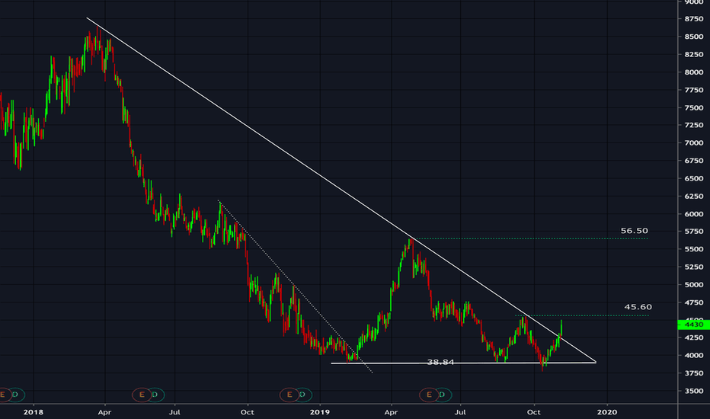Click the Jul 2019 time axis label
Image resolution: width=710 pixels, height=419 pixels.
[460, 411]
